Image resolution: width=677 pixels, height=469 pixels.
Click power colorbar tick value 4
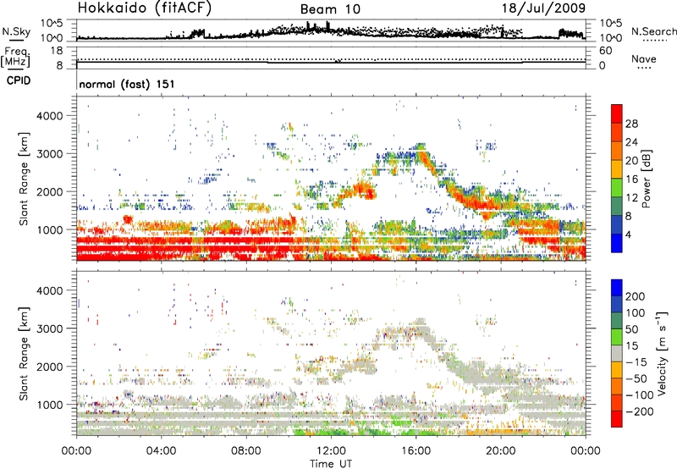pos(629,234)
